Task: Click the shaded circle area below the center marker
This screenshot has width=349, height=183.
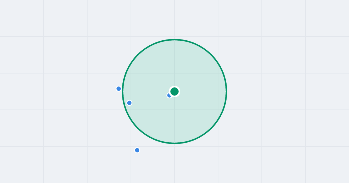Action: click(174, 121)
